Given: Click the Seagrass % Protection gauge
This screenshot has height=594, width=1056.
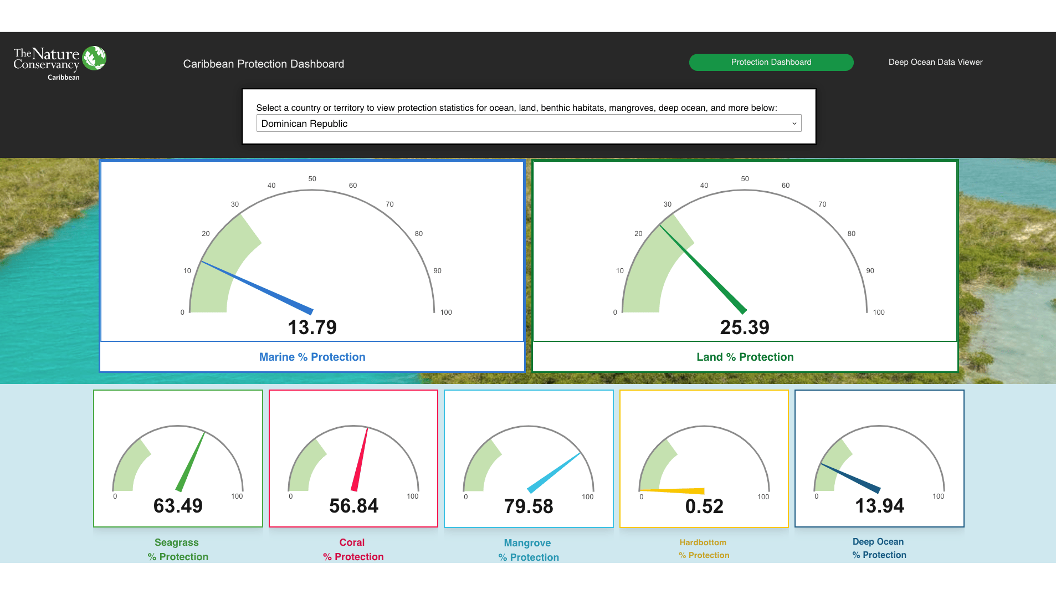Looking at the screenshot, I should (x=177, y=458).
